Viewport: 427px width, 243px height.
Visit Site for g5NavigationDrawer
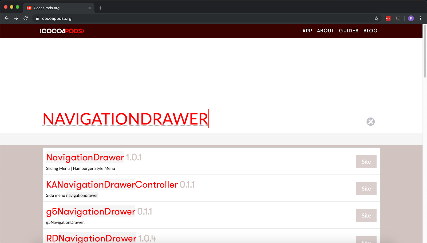coord(366,216)
